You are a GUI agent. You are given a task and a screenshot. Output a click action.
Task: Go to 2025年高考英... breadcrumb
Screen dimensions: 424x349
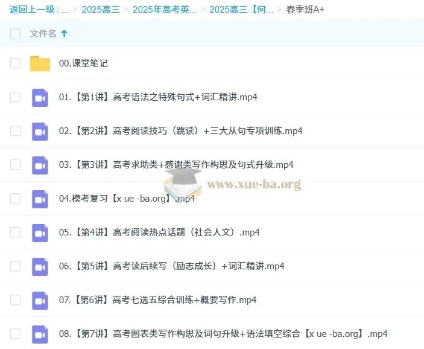pos(165,10)
